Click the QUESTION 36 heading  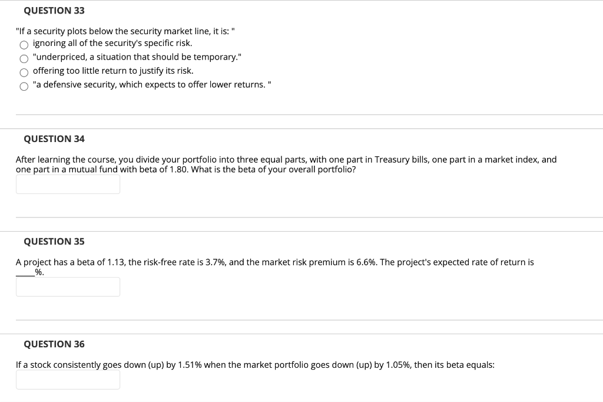[x=54, y=344]
